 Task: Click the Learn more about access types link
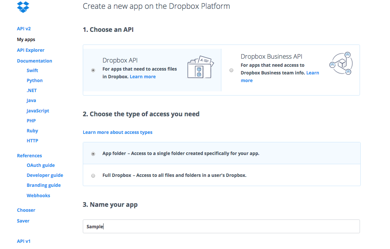[117, 132]
